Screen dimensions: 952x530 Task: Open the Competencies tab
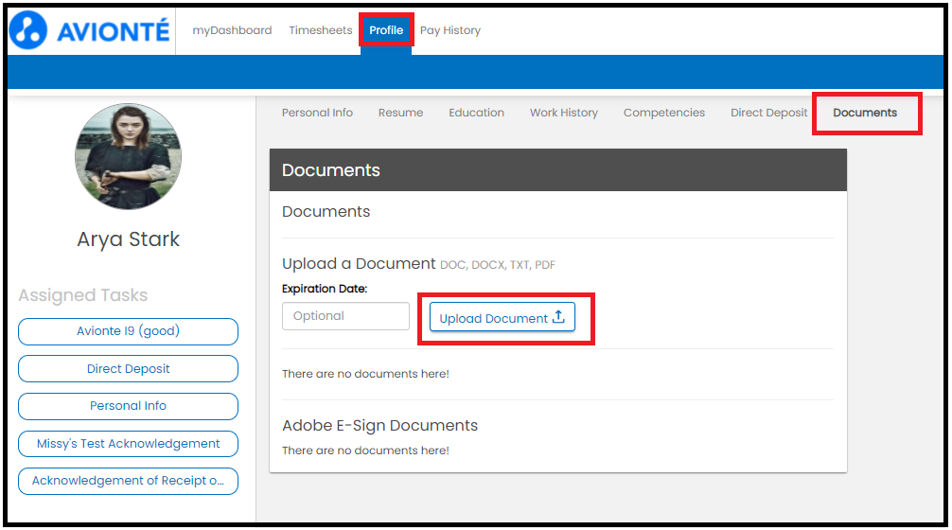(664, 113)
